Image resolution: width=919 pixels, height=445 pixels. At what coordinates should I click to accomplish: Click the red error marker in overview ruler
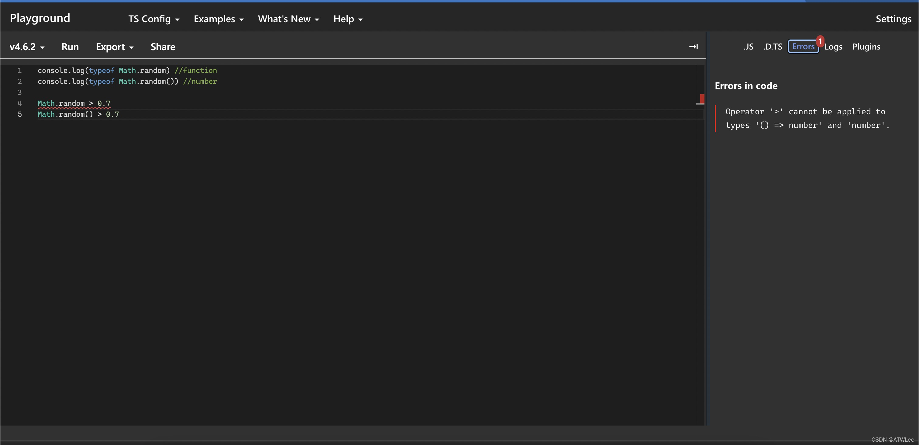point(702,99)
